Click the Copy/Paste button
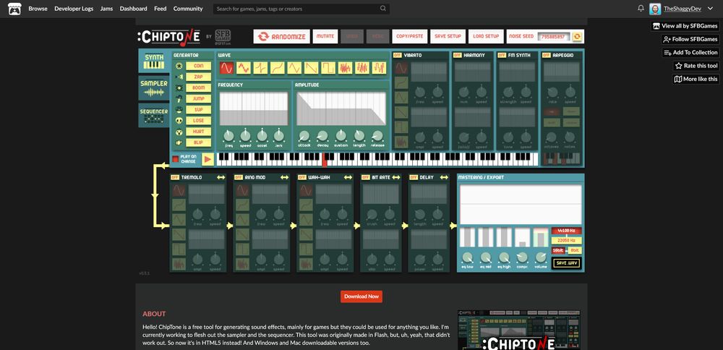 click(x=409, y=36)
